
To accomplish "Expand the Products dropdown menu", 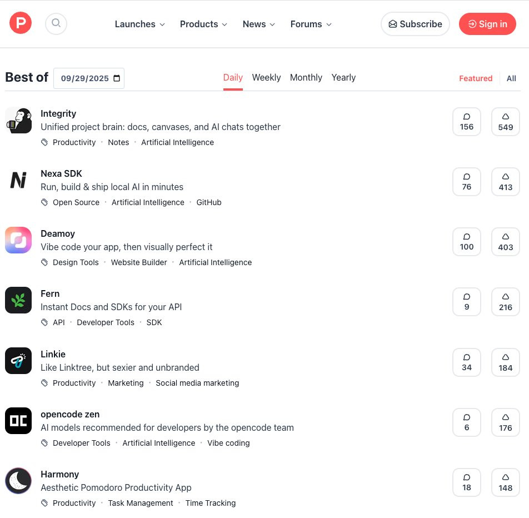I will (204, 24).
